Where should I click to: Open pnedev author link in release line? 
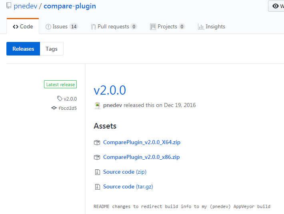pyautogui.click(x=112, y=105)
